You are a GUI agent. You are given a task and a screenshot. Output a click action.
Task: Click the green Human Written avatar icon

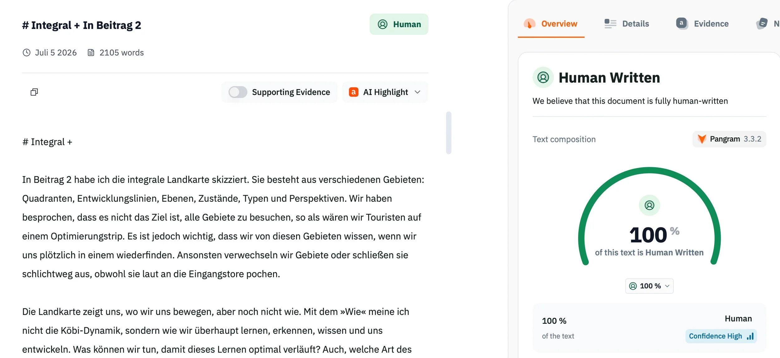(543, 77)
